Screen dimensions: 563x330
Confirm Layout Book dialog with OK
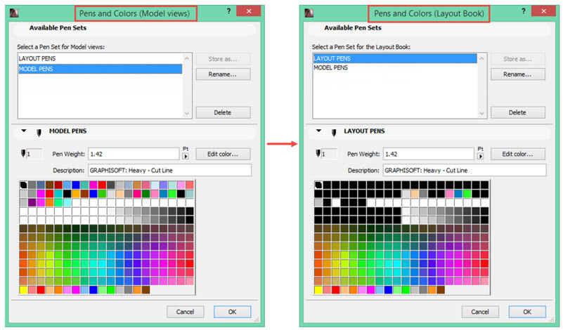tap(527, 312)
